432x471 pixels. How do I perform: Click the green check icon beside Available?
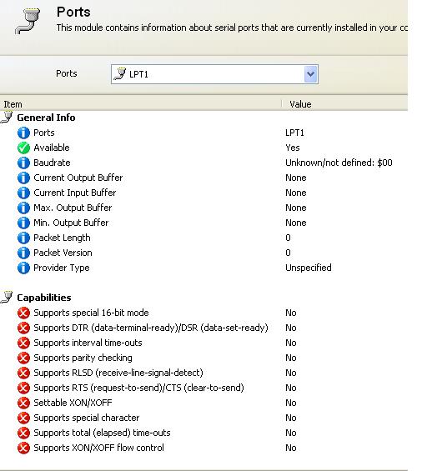[x=23, y=148]
